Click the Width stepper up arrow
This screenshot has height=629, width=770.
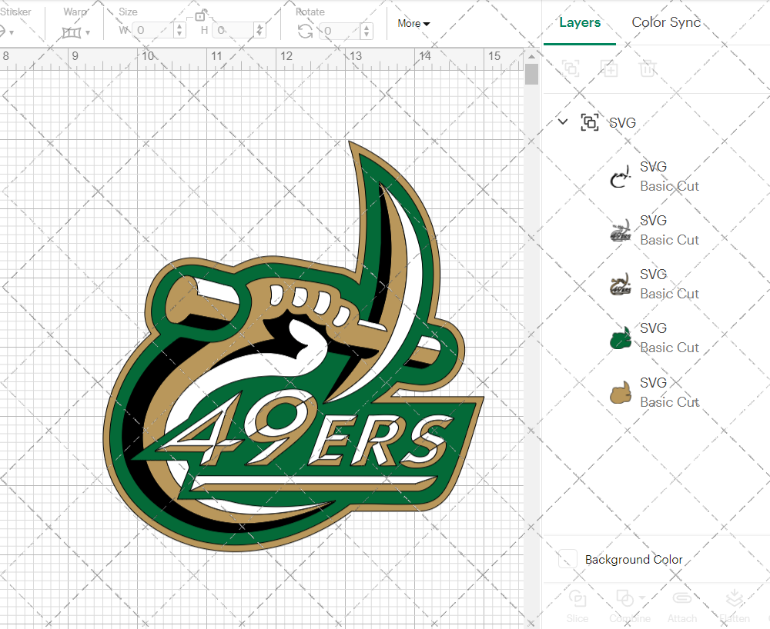tap(179, 27)
